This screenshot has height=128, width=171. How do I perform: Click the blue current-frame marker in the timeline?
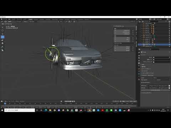pos(5,103)
